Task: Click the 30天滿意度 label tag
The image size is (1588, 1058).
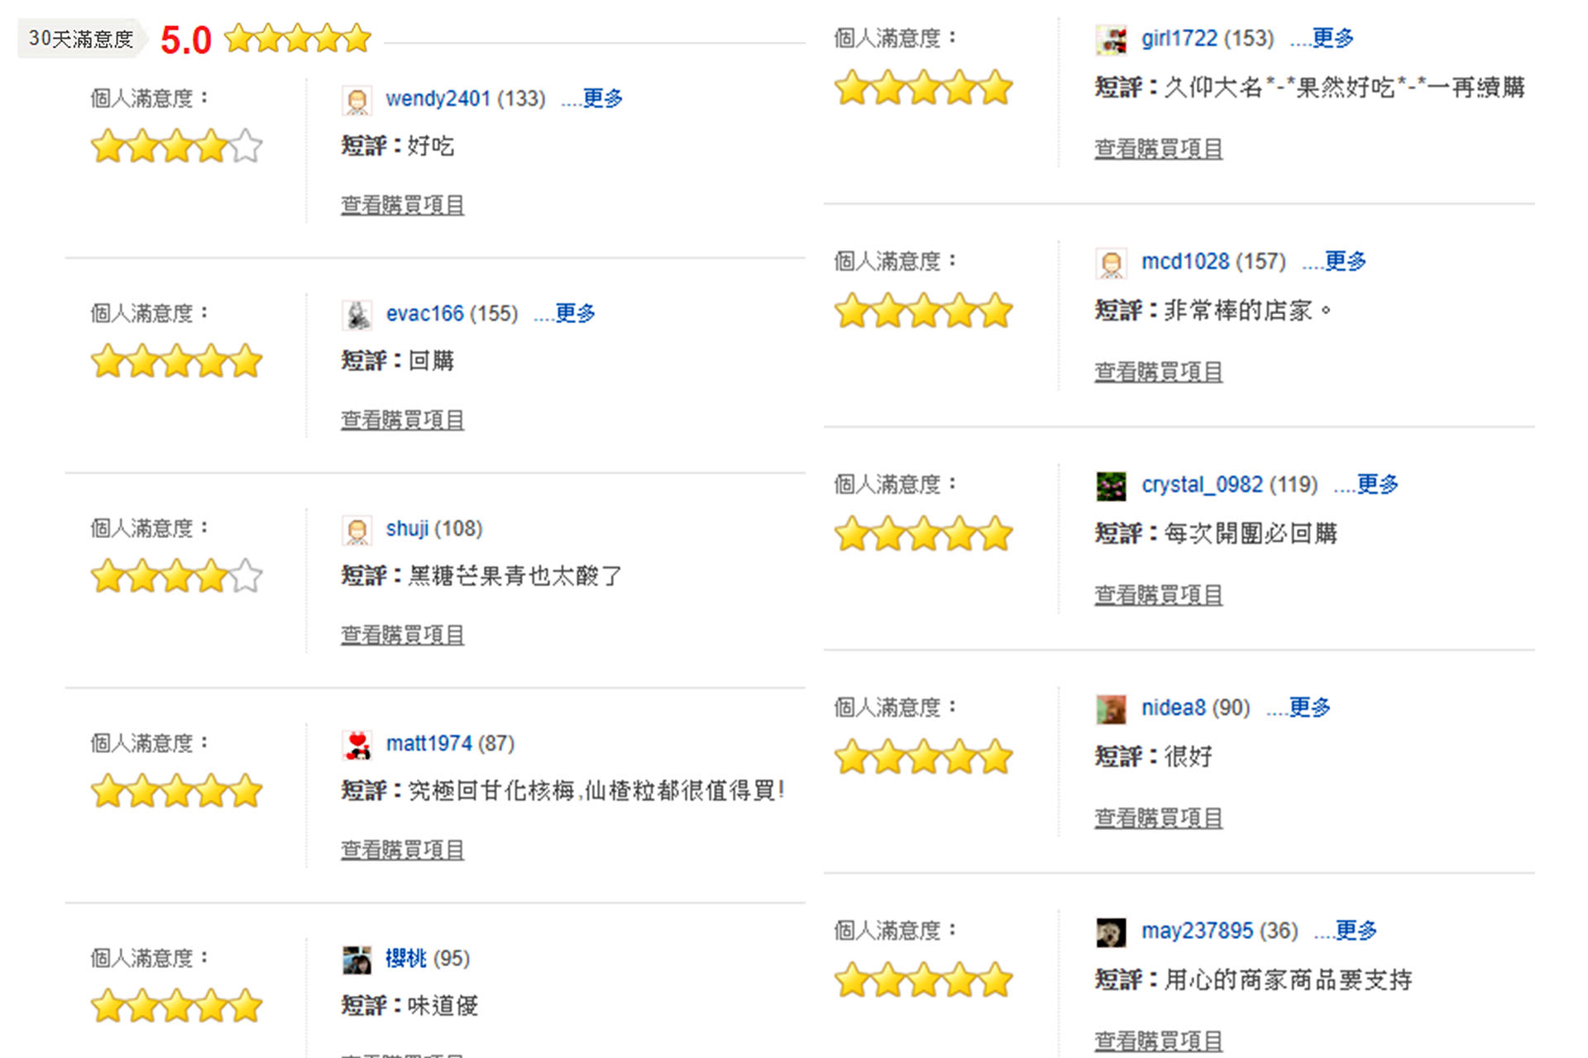Action: [x=82, y=39]
